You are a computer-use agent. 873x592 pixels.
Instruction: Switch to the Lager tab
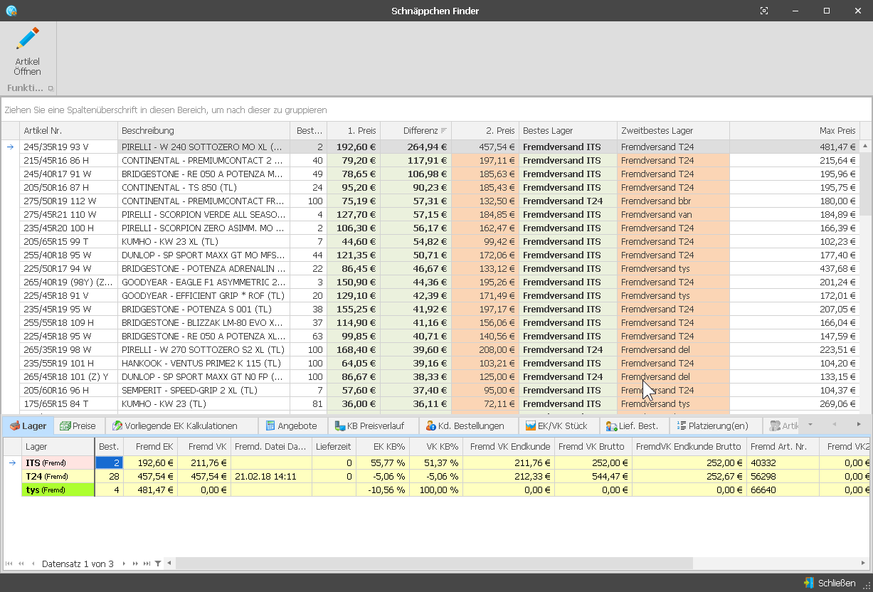pyautogui.click(x=28, y=426)
